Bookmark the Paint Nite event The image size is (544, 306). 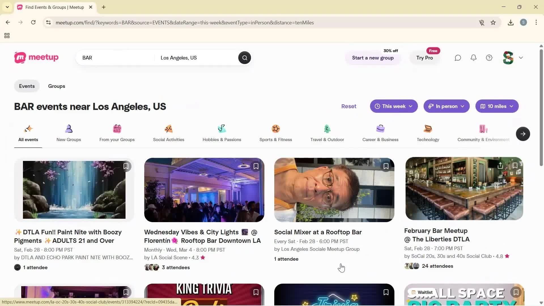pyautogui.click(x=126, y=166)
